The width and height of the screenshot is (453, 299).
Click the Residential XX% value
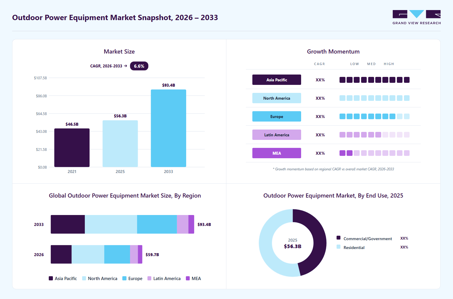click(404, 247)
